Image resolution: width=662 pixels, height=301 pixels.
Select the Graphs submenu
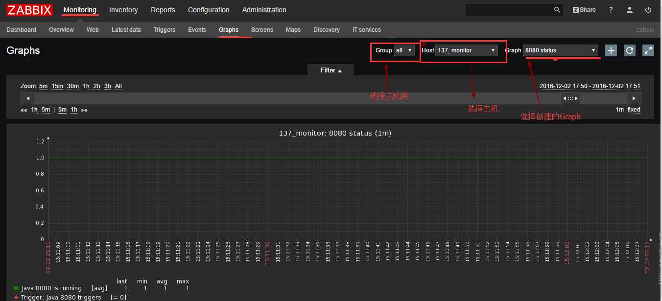coord(229,30)
